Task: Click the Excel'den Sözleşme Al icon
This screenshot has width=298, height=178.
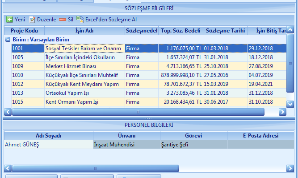Action: [x=80, y=20]
